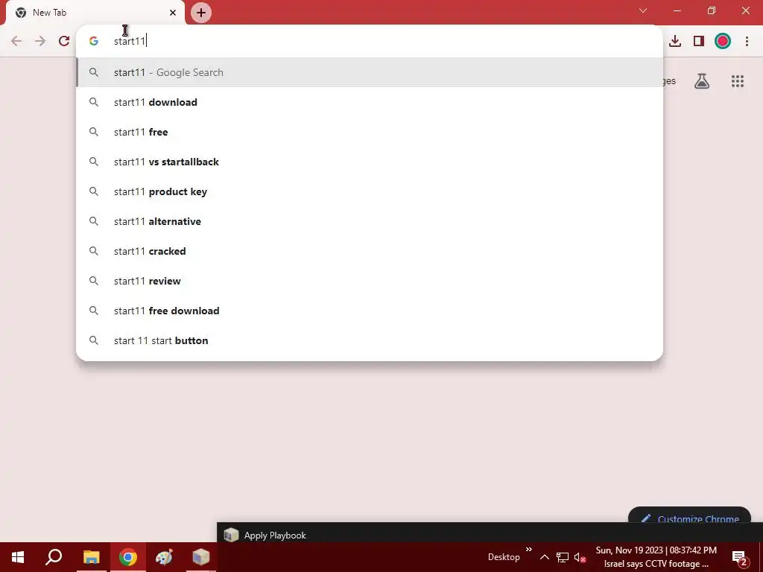763x572 pixels.
Task: Select suggestion start11 cracked
Action: [x=370, y=251]
